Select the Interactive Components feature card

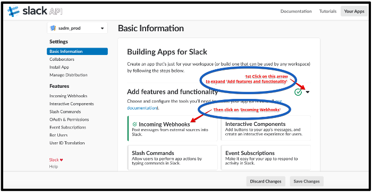(x=266, y=128)
